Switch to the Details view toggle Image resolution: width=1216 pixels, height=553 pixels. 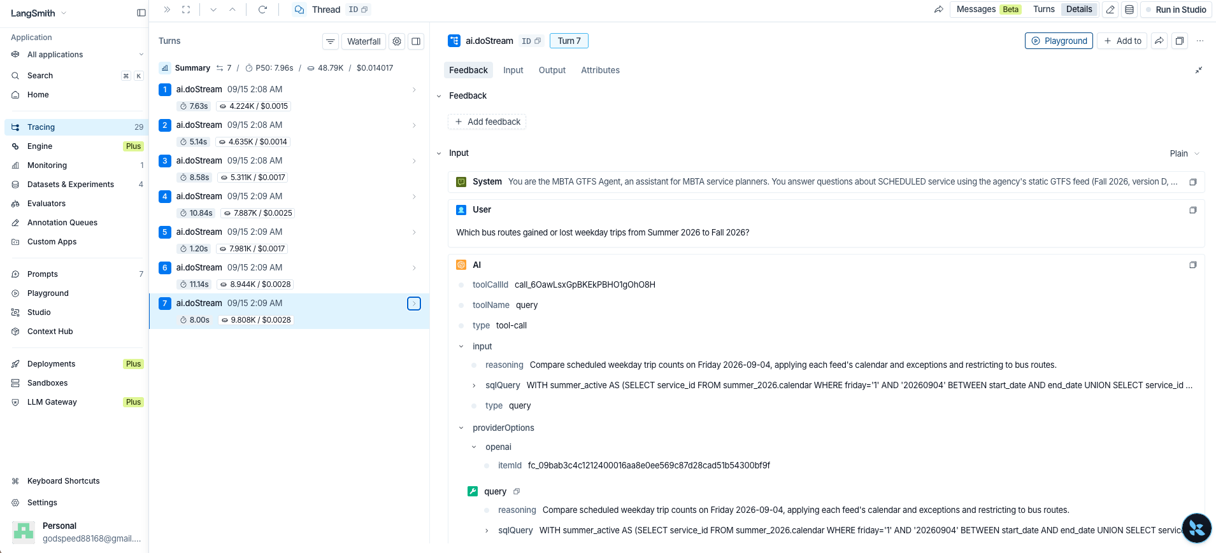pyautogui.click(x=1079, y=9)
